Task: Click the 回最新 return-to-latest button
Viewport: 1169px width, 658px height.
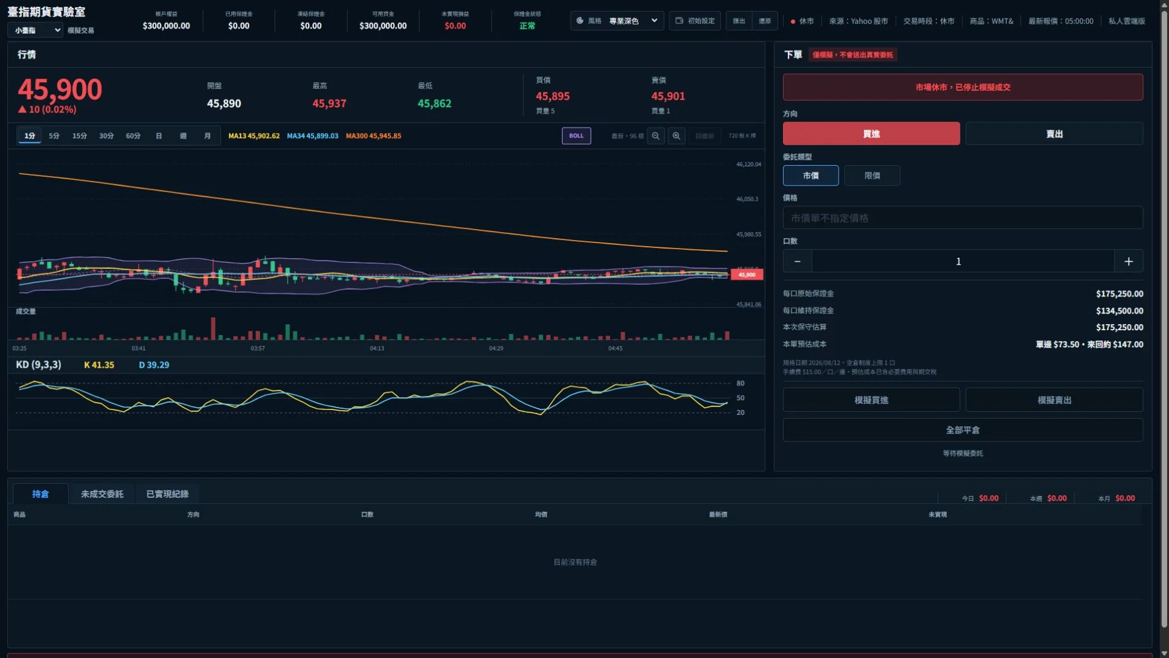Action: [704, 136]
